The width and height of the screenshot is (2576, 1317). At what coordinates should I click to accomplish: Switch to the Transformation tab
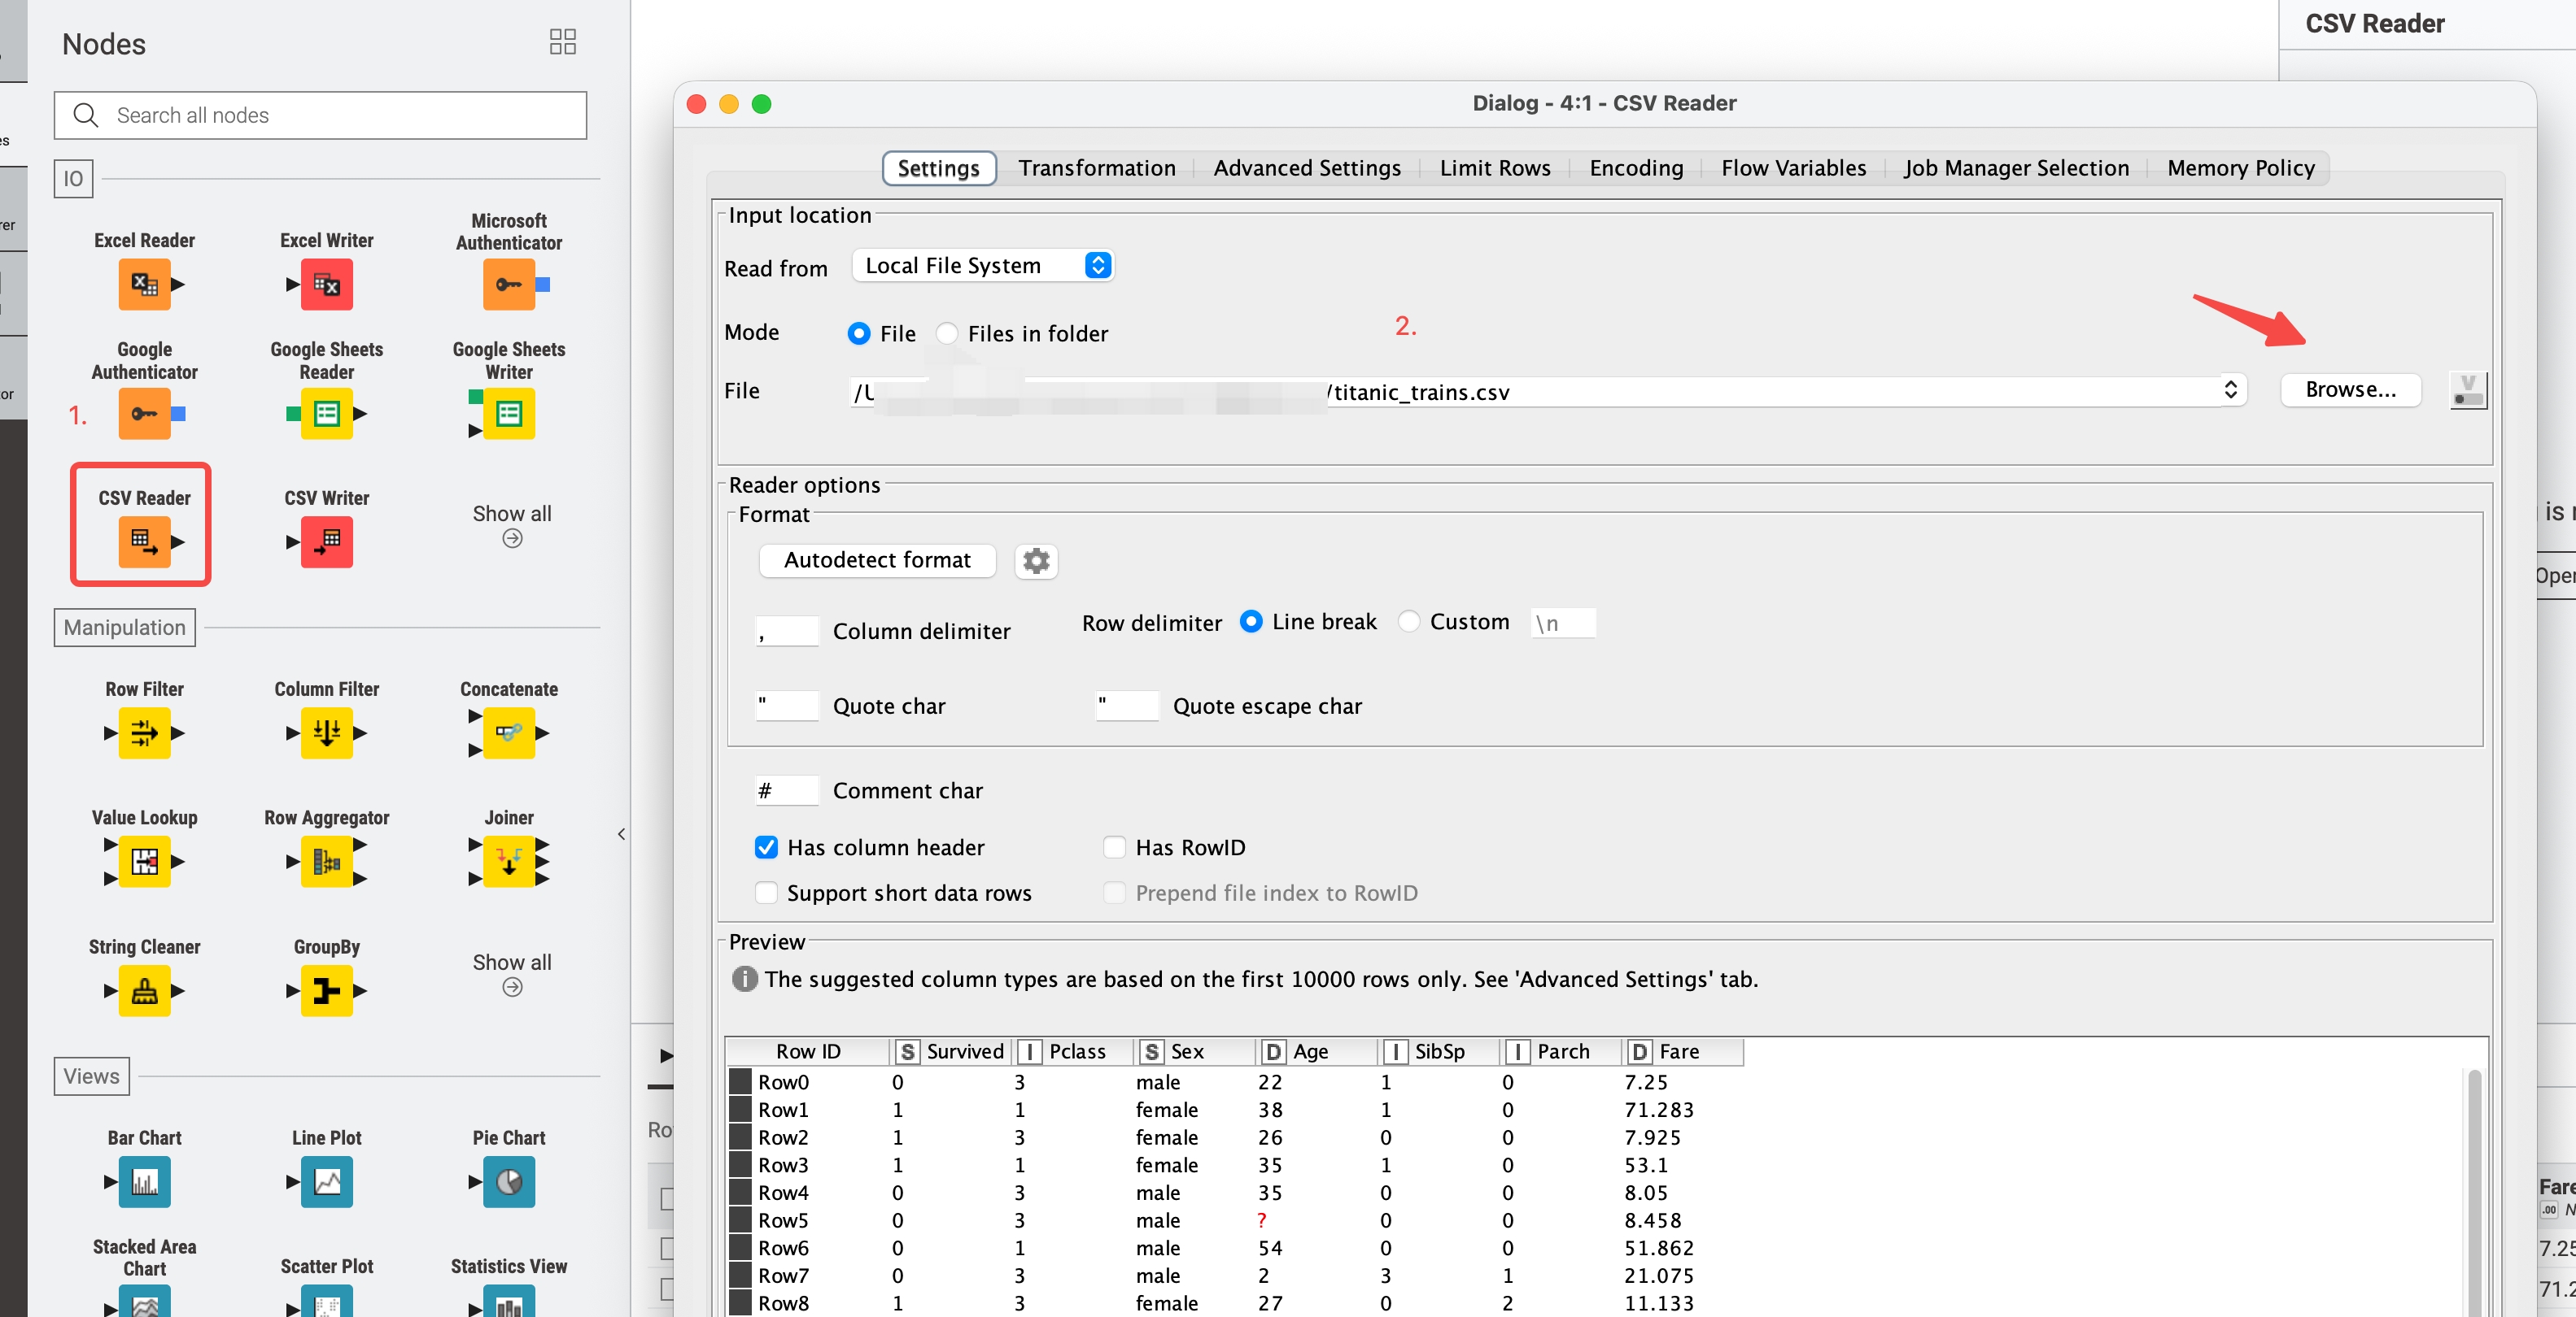click(1096, 167)
